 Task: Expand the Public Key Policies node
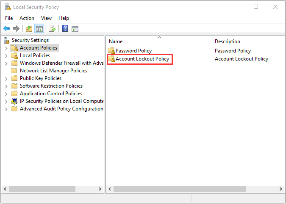click(6, 79)
